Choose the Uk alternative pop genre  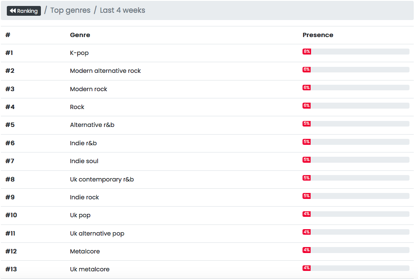(97, 233)
